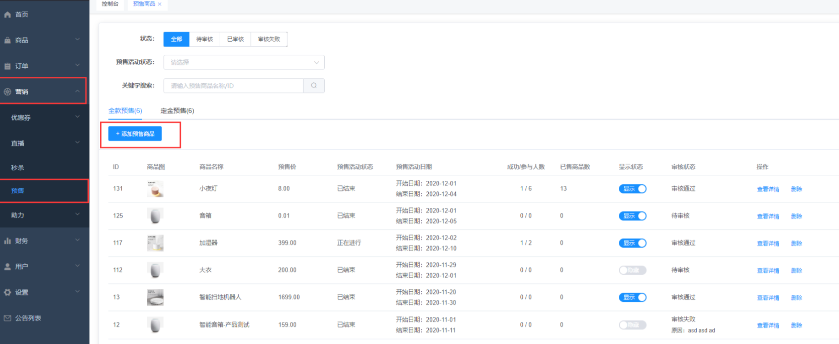Screen dimensions: 839x344
Task: Click the 智能扫地机器人 product thumbnail
Action: tap(155, 297)
